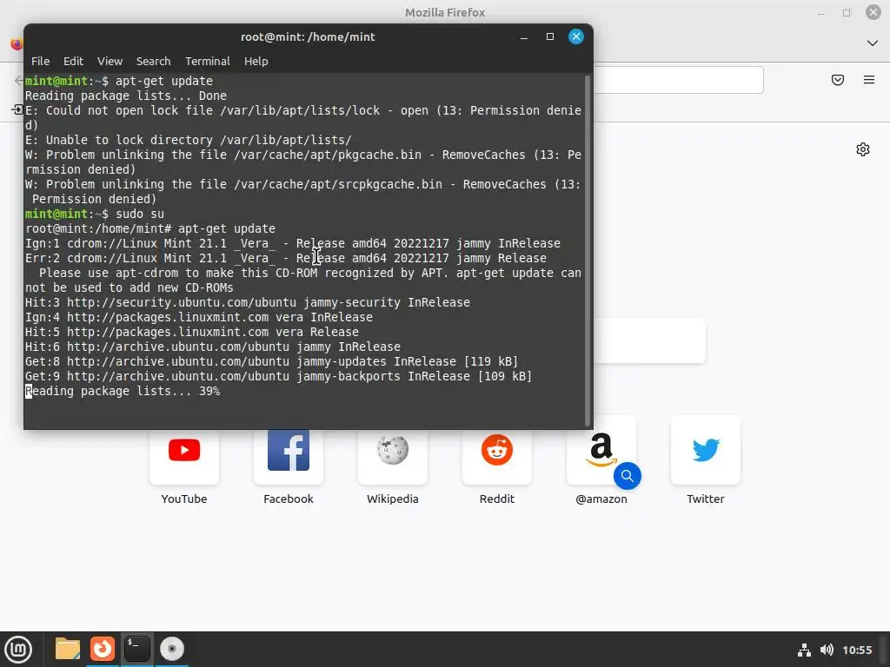Open Firefox new tab personalize gear
The image size is (890, 667).
[863, 149]
